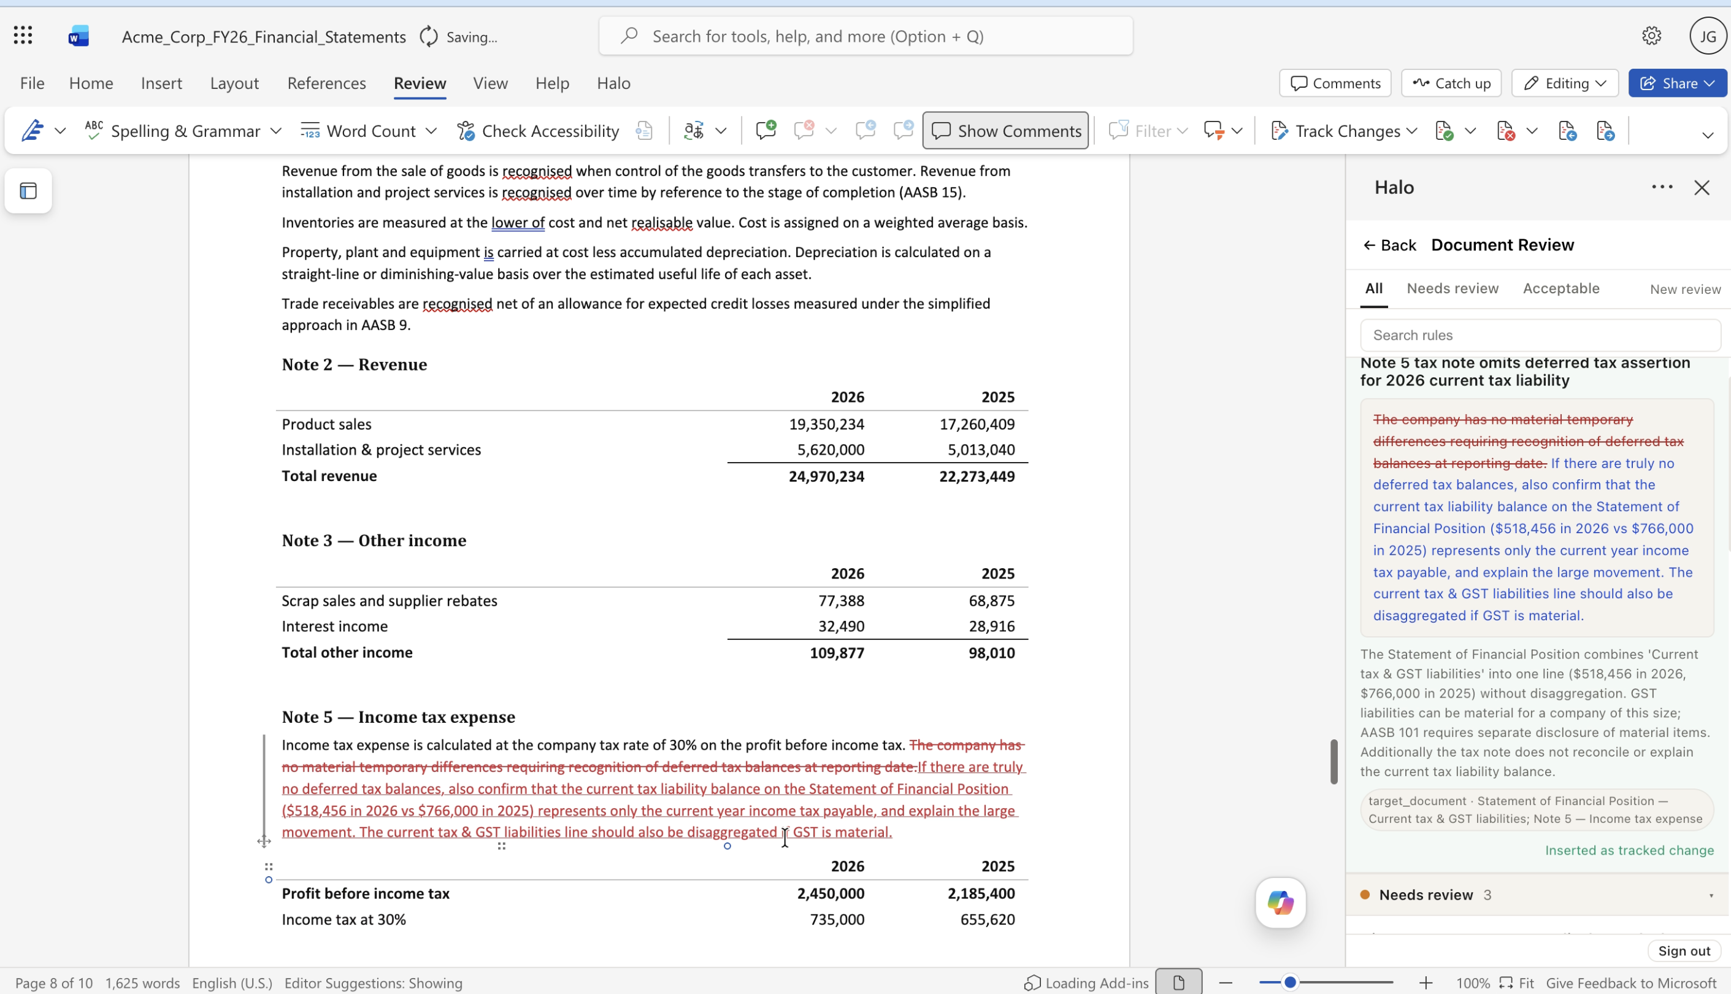
Task: Switch to the References tab
Action: coord(326,83)
